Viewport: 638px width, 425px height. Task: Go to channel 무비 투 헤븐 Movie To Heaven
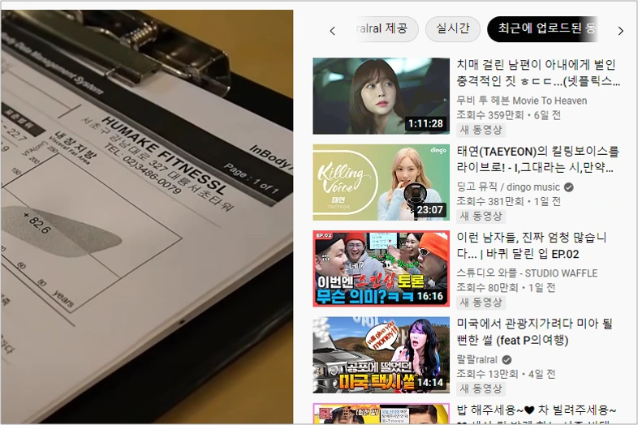pyautogui.click(x=522, y=101)
